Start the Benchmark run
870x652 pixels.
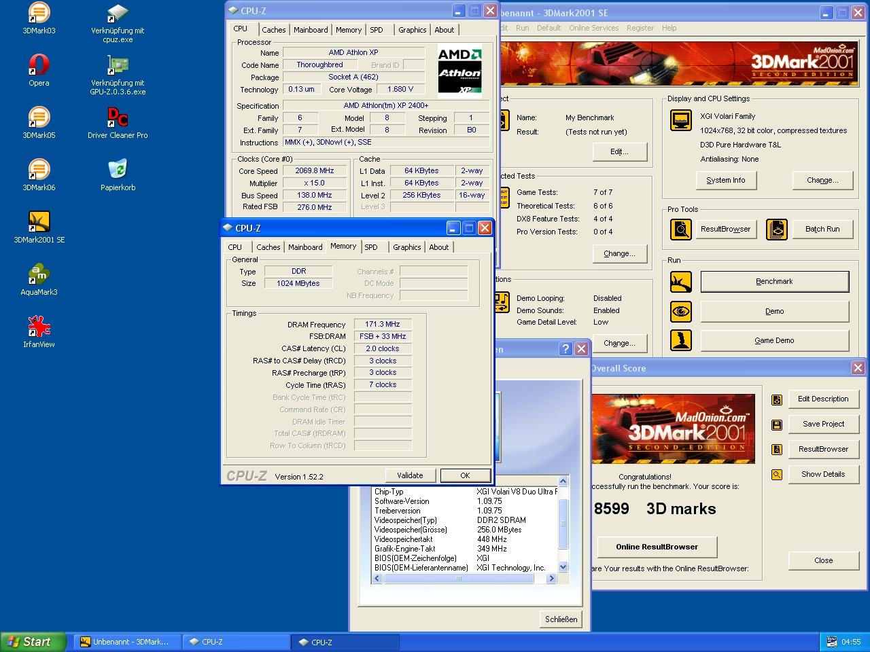tap(774, 281)
